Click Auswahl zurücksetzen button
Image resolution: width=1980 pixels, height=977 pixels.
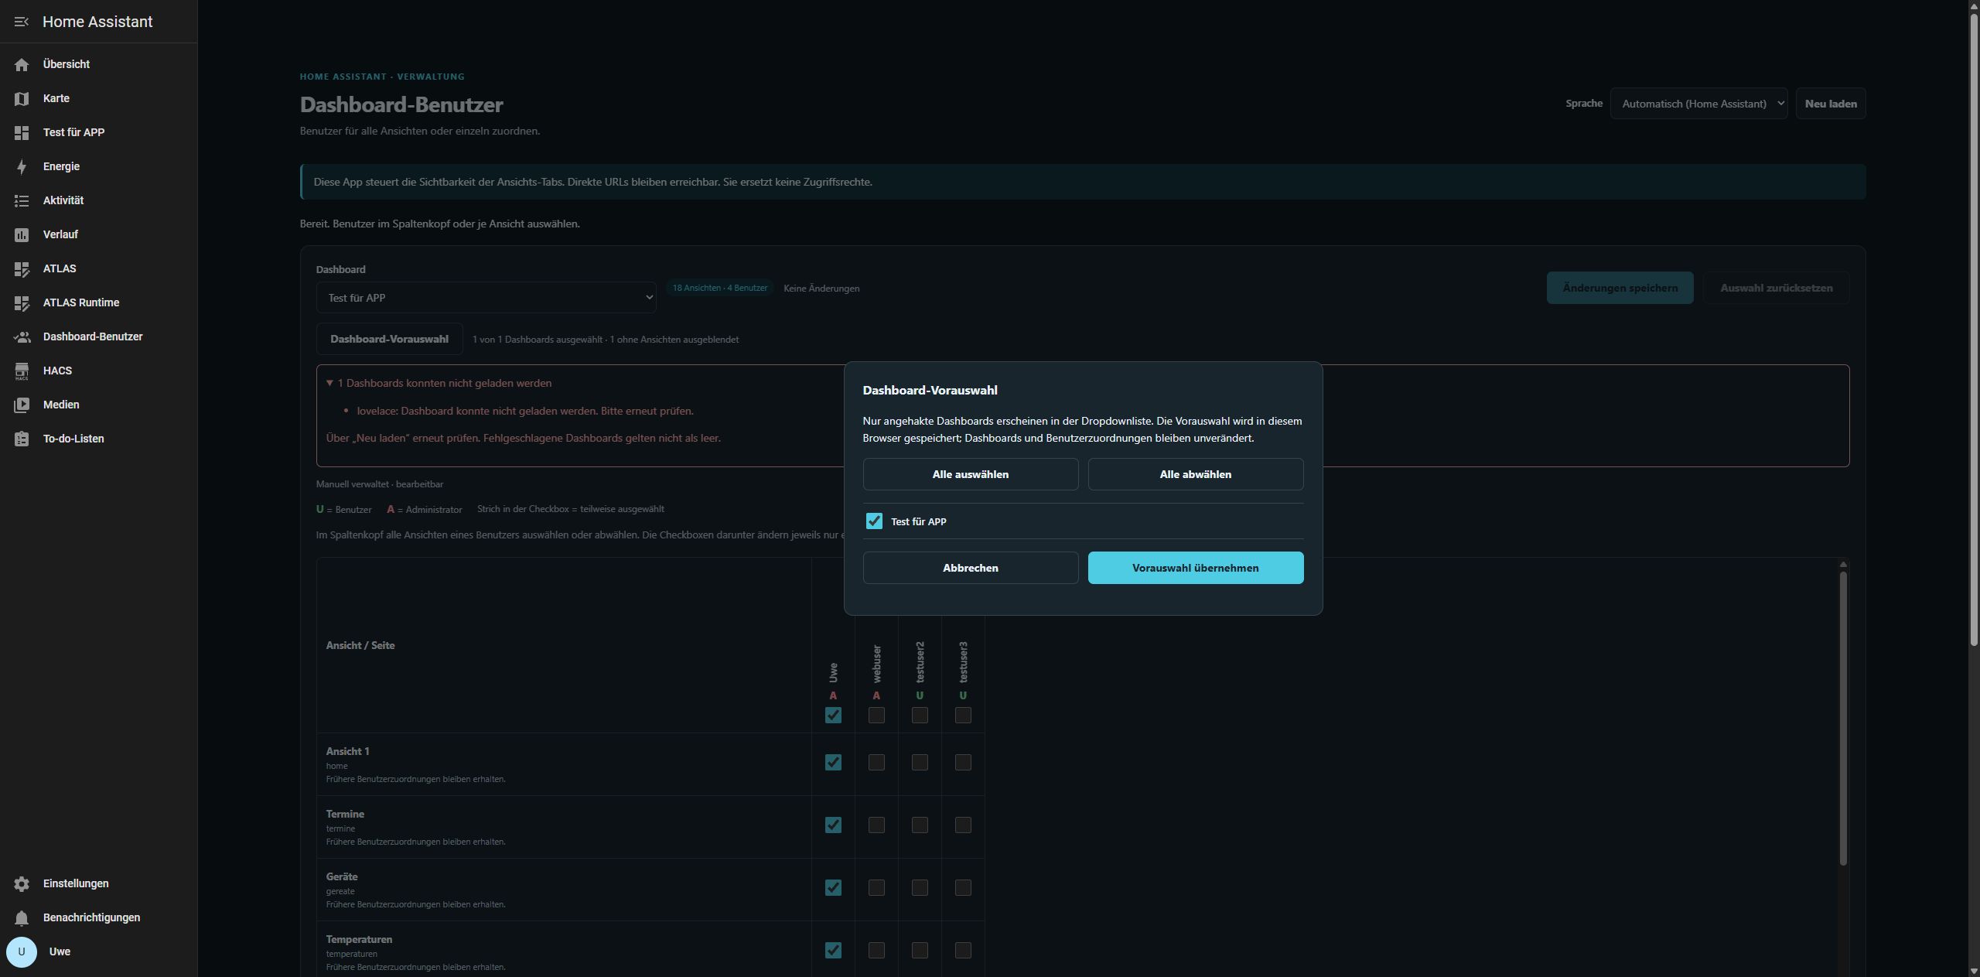[1776, 288]
